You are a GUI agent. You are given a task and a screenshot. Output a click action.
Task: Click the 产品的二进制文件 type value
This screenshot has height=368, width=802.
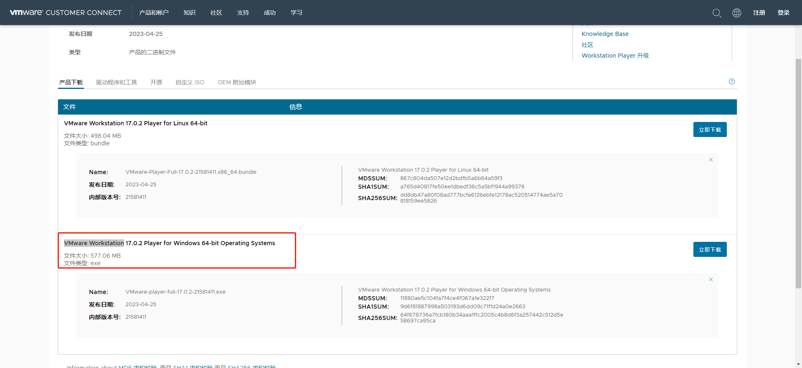[x=152, y=52]
